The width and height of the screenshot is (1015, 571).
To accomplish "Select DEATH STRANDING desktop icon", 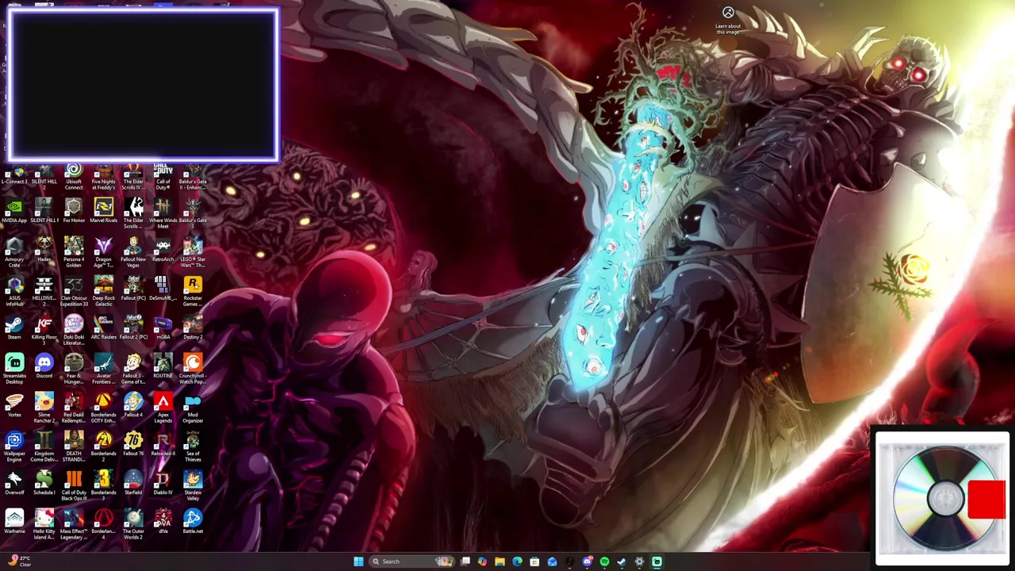I will [74, 447].
